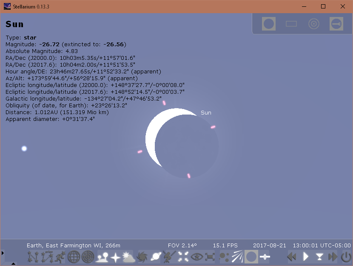Viewport: 353px width, 266px height.
Task: Toggle constellation art figures
Action: coord(60,257)
